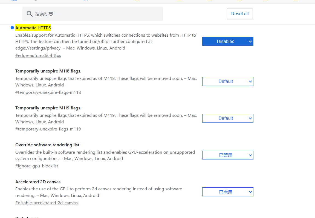The image size is (315, 218).
Task: Open the Automatic HTTPS Disabled dropdown
Action: (228, 41)
